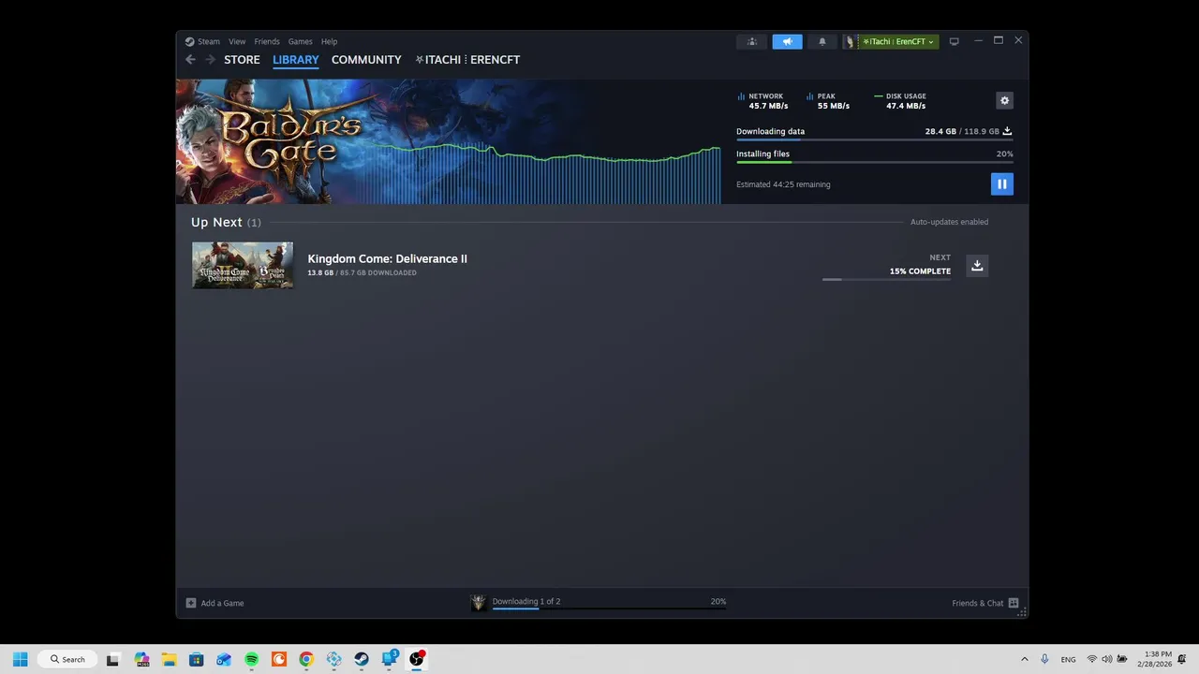The height and width of the screenshot is (674, 1199).
Task: Click the Auto-updates enabled text
Action: (949, 222)
